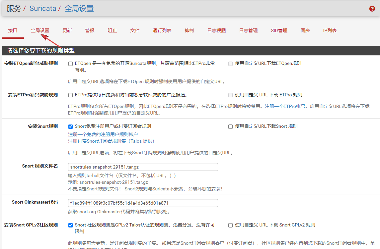Image resolution: width=380 pixels, height=249 pixels.
Task: Enable the ETOpen rules checkbox
Action: pyautogui.click(x=70, y=64)
